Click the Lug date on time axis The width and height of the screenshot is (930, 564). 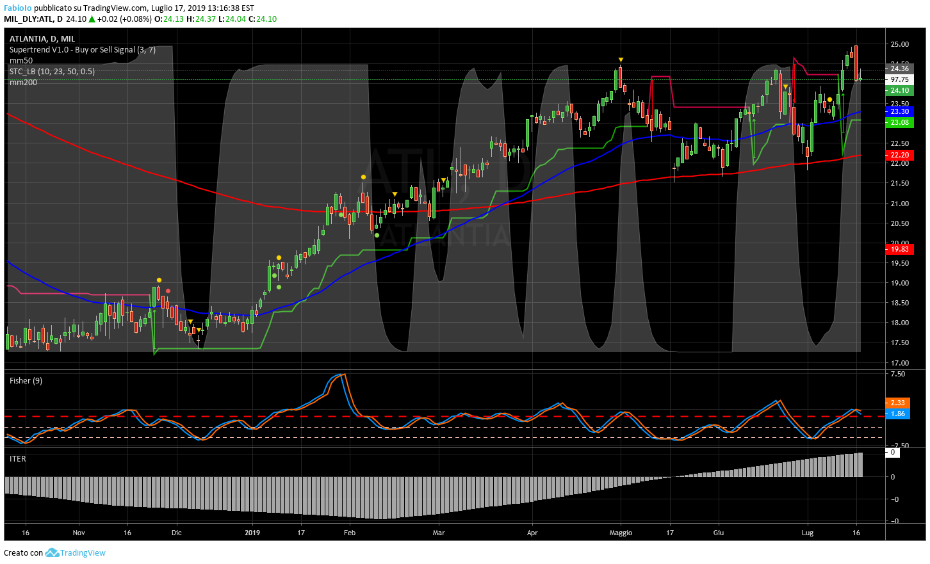[808, 533]
